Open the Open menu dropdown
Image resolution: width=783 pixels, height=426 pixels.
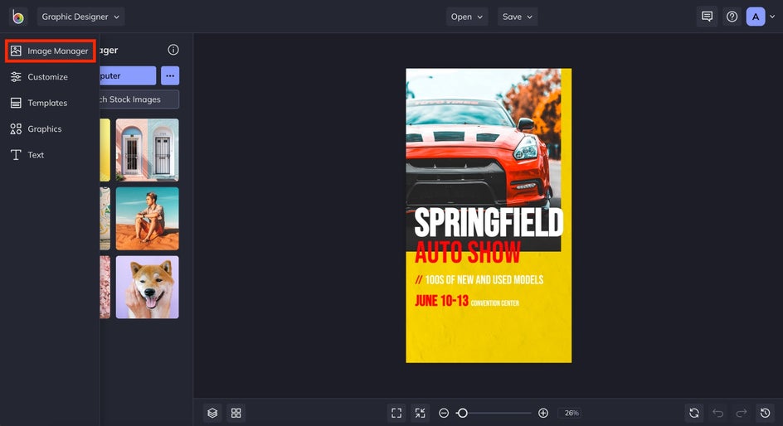coord(467,17)
